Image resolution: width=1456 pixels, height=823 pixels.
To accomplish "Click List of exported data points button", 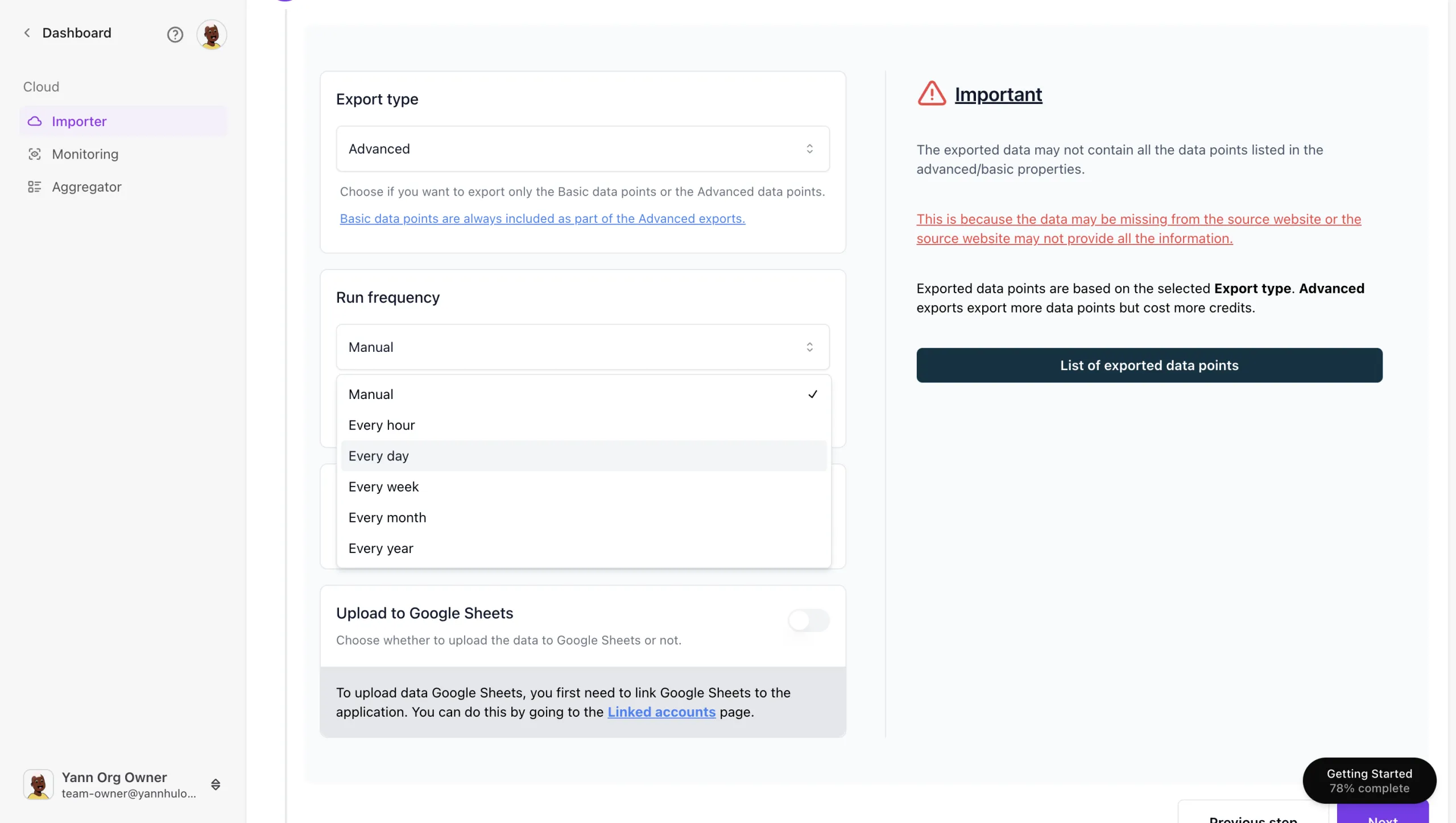I will (x=1149, y=365).
